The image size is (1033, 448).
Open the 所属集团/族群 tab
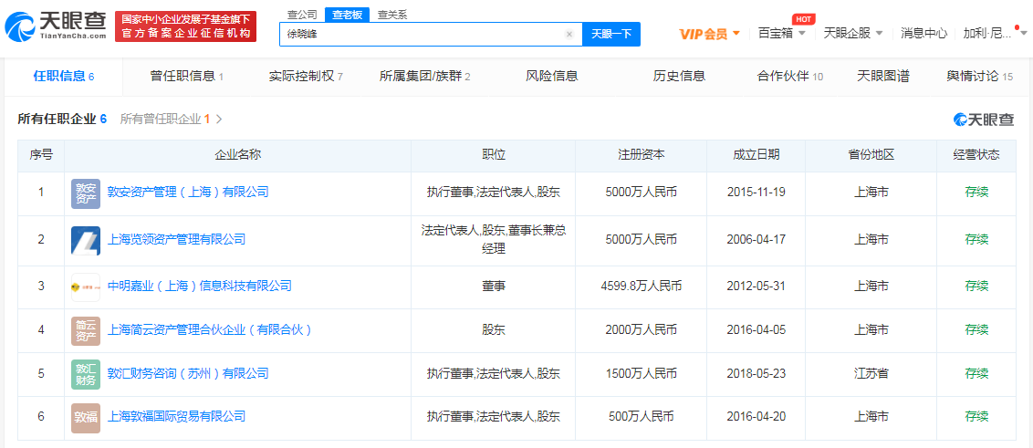pyautogui.click(x=425, y=77)
